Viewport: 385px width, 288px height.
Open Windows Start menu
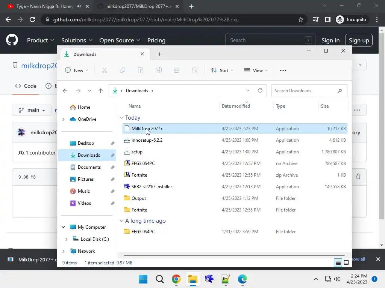coord(143,279)
